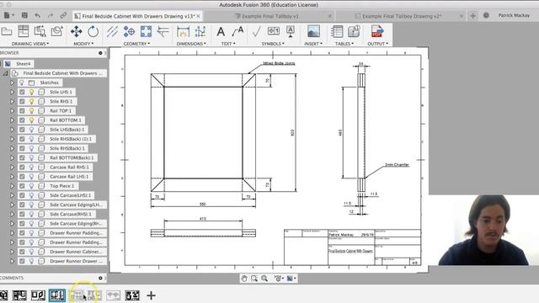Click the Balloon tool icon
This screenshot has height=303, width=539.
coord(354,31)
